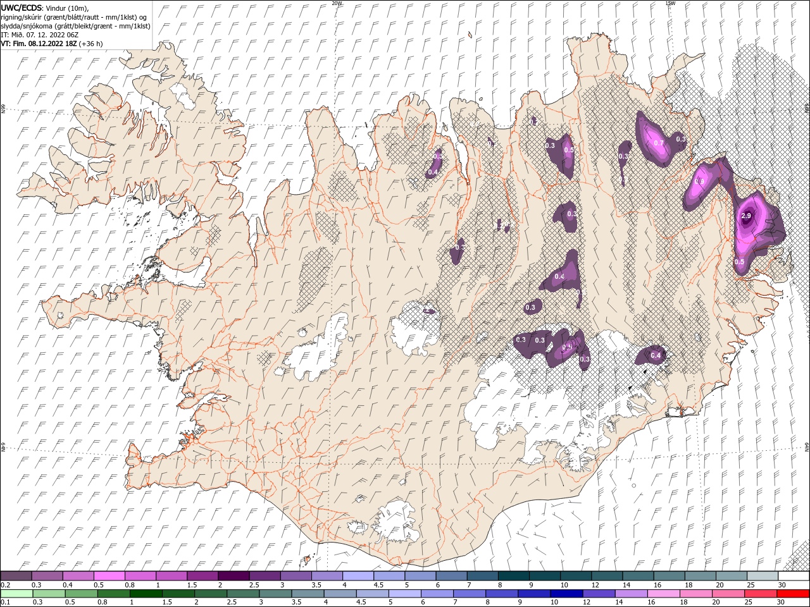Click the '0.7' precipitation value on the map
Image resolution: width=810 pixels, height=607 pixels.
[659, 143]
